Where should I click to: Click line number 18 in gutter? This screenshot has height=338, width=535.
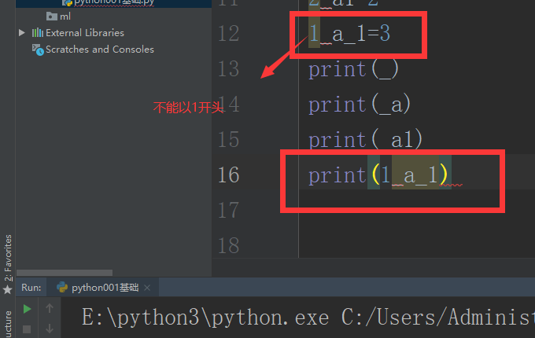pos(229,246)
